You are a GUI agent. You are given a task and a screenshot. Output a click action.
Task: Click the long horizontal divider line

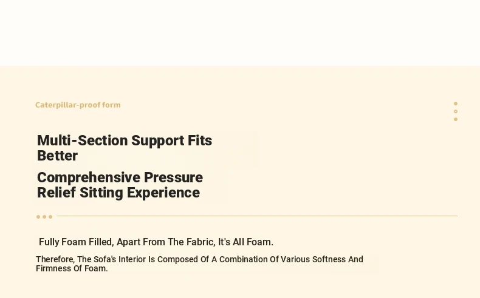(256, 216)
